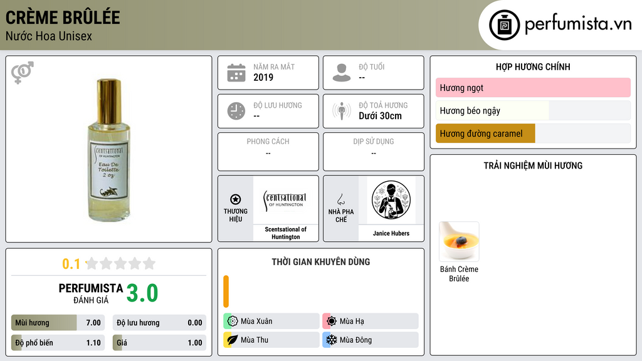Image resolution: width=642 pixels, height=361 pixels.
Task: Click the leaf icon for Mùa Thu
Action: pyautogui.click(x=233, y=340)
